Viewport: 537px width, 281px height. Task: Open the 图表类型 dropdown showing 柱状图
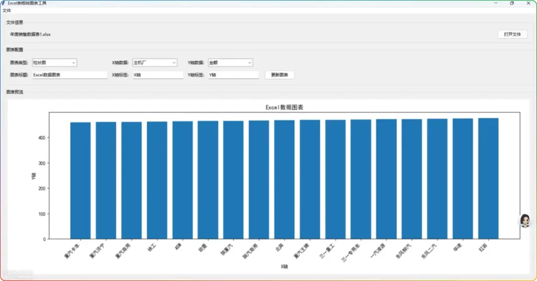click(x=55, y=62)
